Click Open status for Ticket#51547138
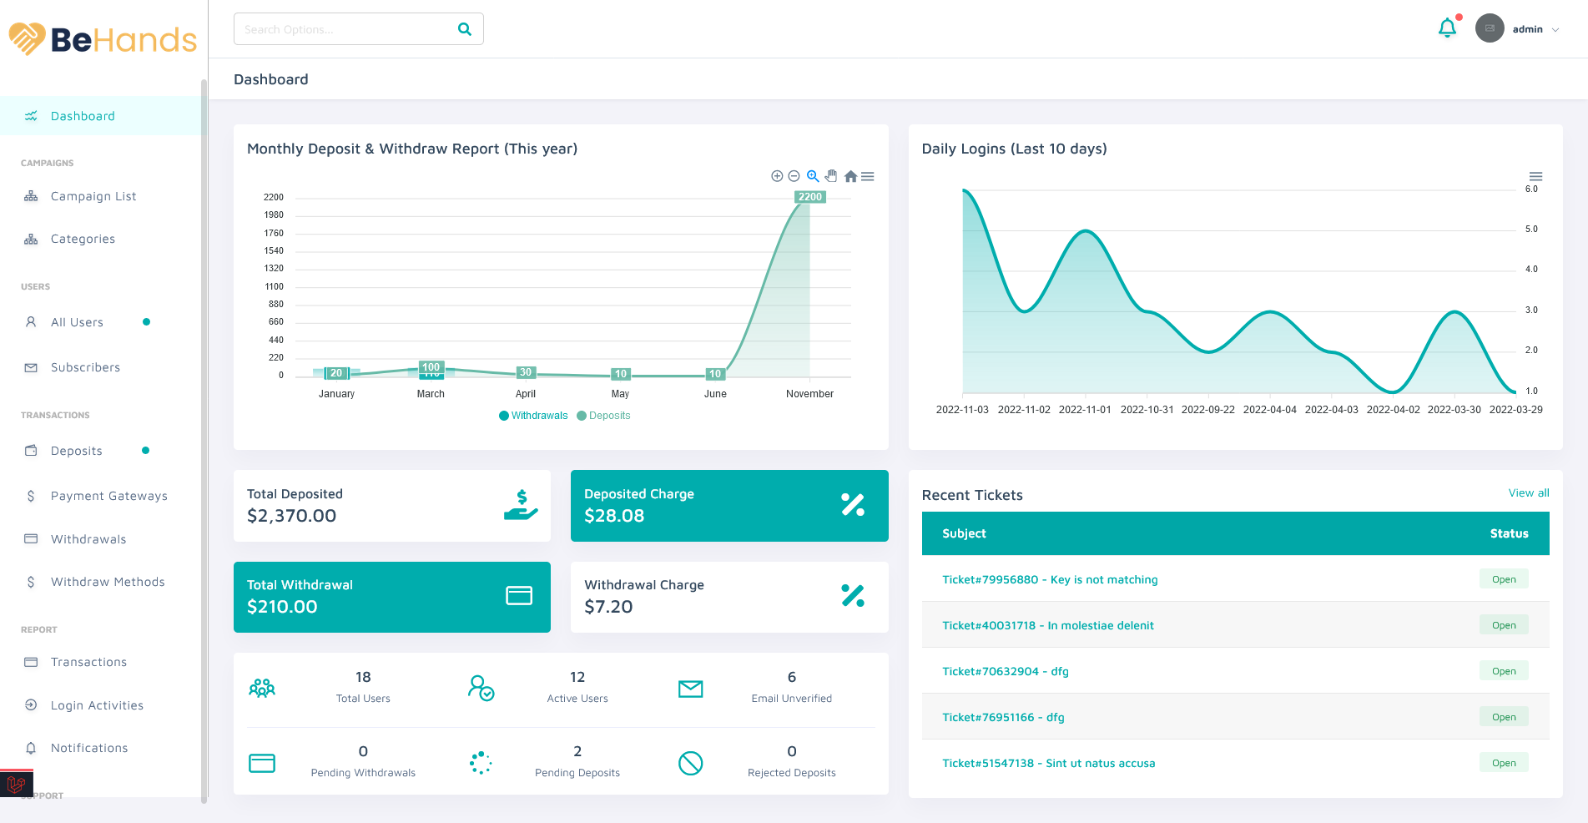The height and width of the screenshot is (823, 1588). [x=1504, y=763]
